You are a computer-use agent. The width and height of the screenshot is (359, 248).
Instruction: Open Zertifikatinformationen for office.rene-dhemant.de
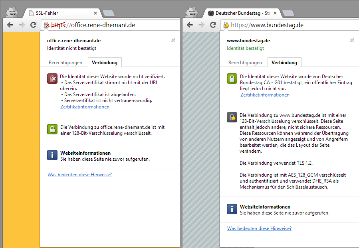click(85, 107)
